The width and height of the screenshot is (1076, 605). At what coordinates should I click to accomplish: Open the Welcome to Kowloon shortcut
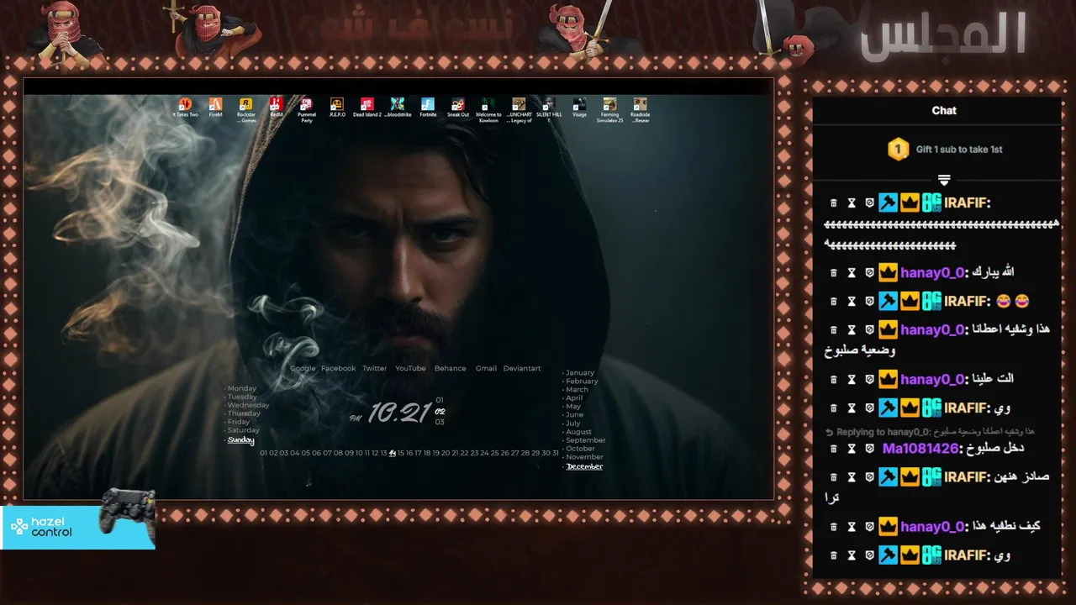point(488,110)
